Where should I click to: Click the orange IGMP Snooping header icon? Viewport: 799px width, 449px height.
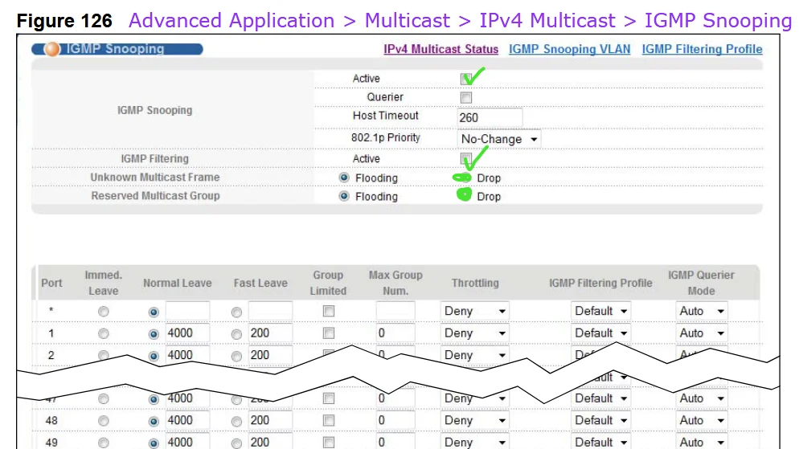point(51,49)
